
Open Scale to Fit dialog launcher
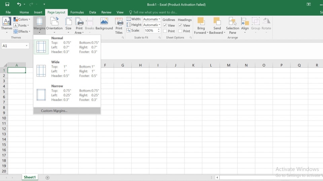[x=159, y=38]
